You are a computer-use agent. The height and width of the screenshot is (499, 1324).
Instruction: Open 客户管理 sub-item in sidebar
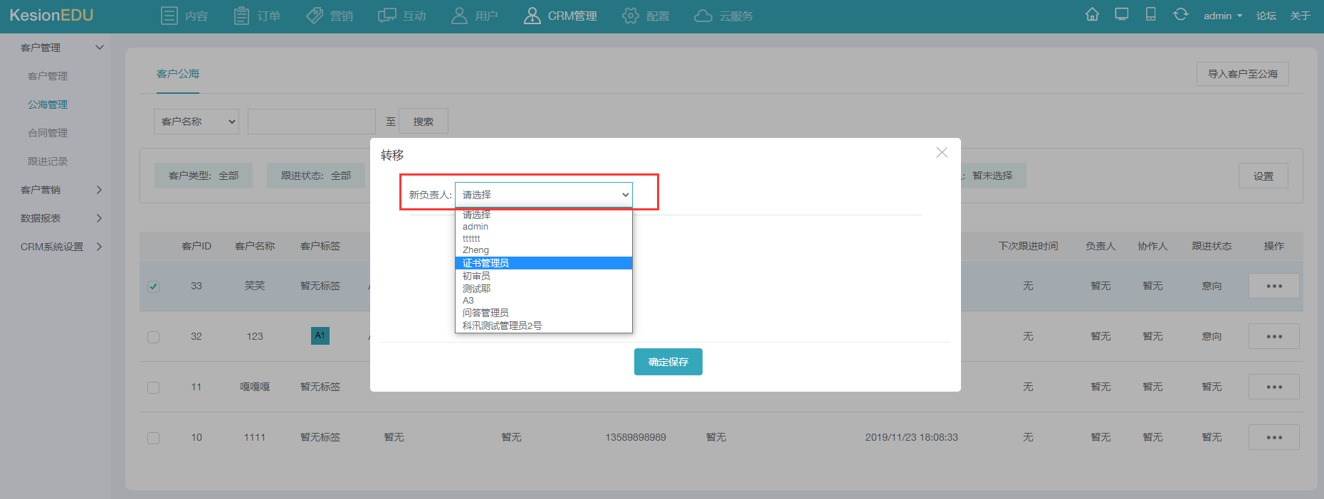(48, 76)
